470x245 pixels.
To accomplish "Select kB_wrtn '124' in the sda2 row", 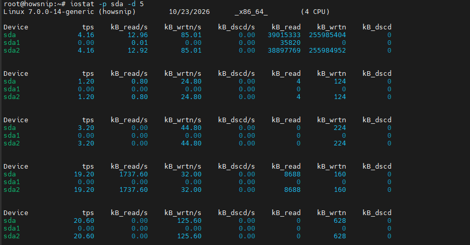I will point(340,97).
